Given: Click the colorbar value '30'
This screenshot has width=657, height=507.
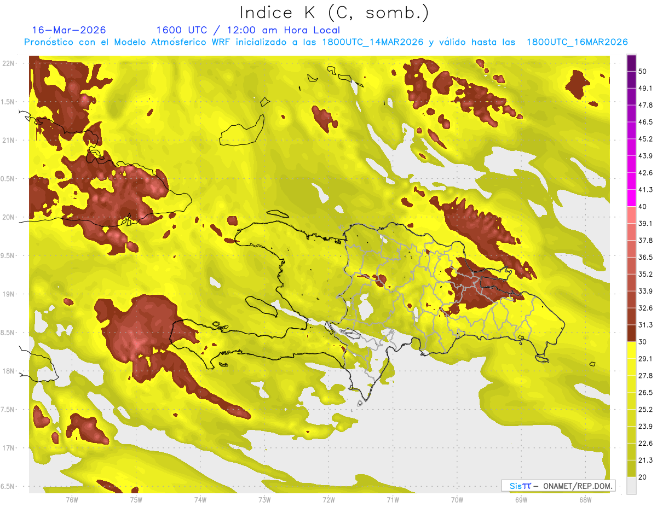Looking at the screenshot, I should point(643,342).
